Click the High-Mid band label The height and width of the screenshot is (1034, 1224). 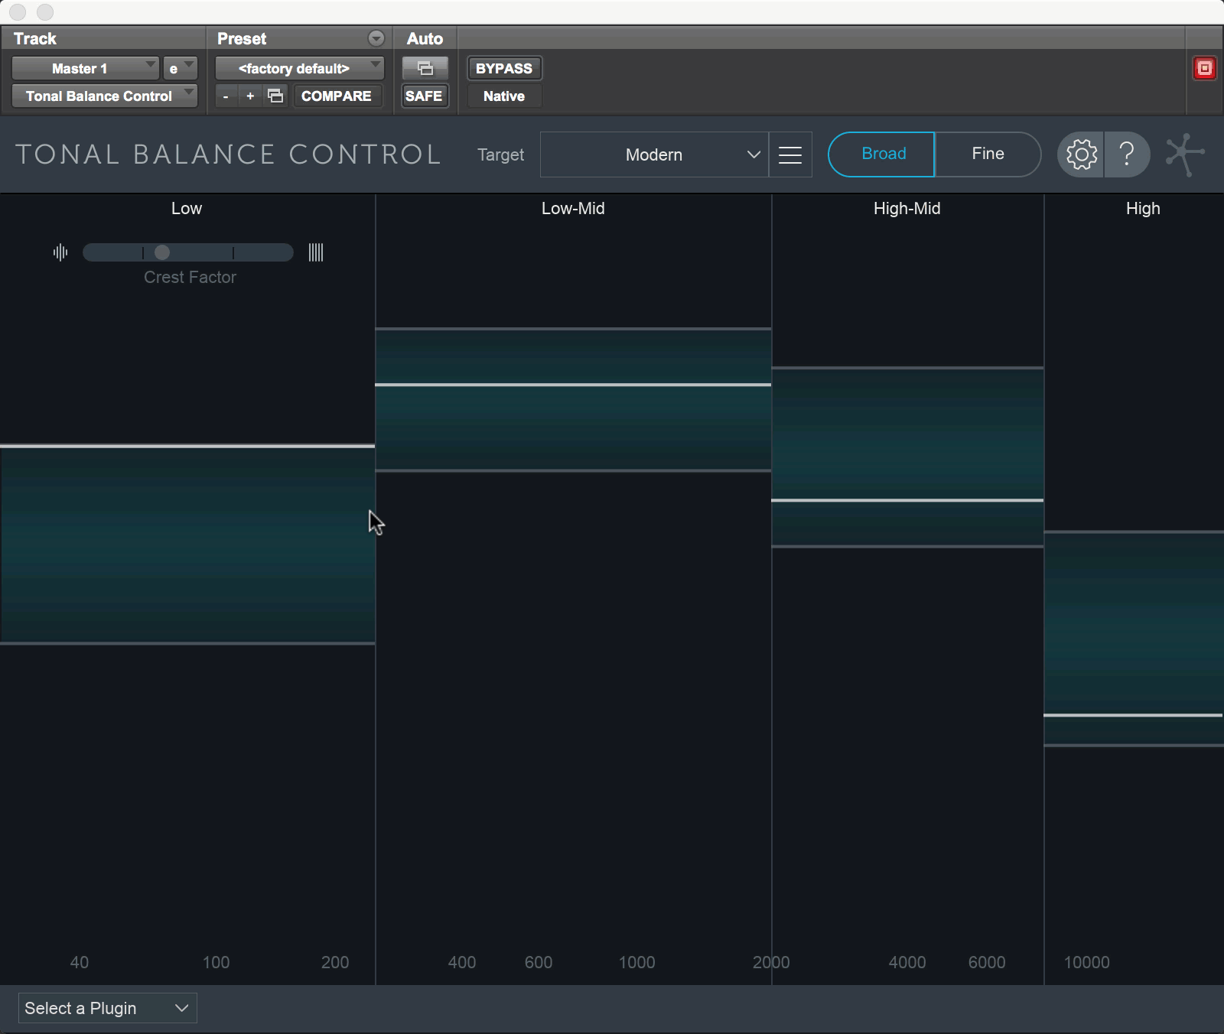907,208
